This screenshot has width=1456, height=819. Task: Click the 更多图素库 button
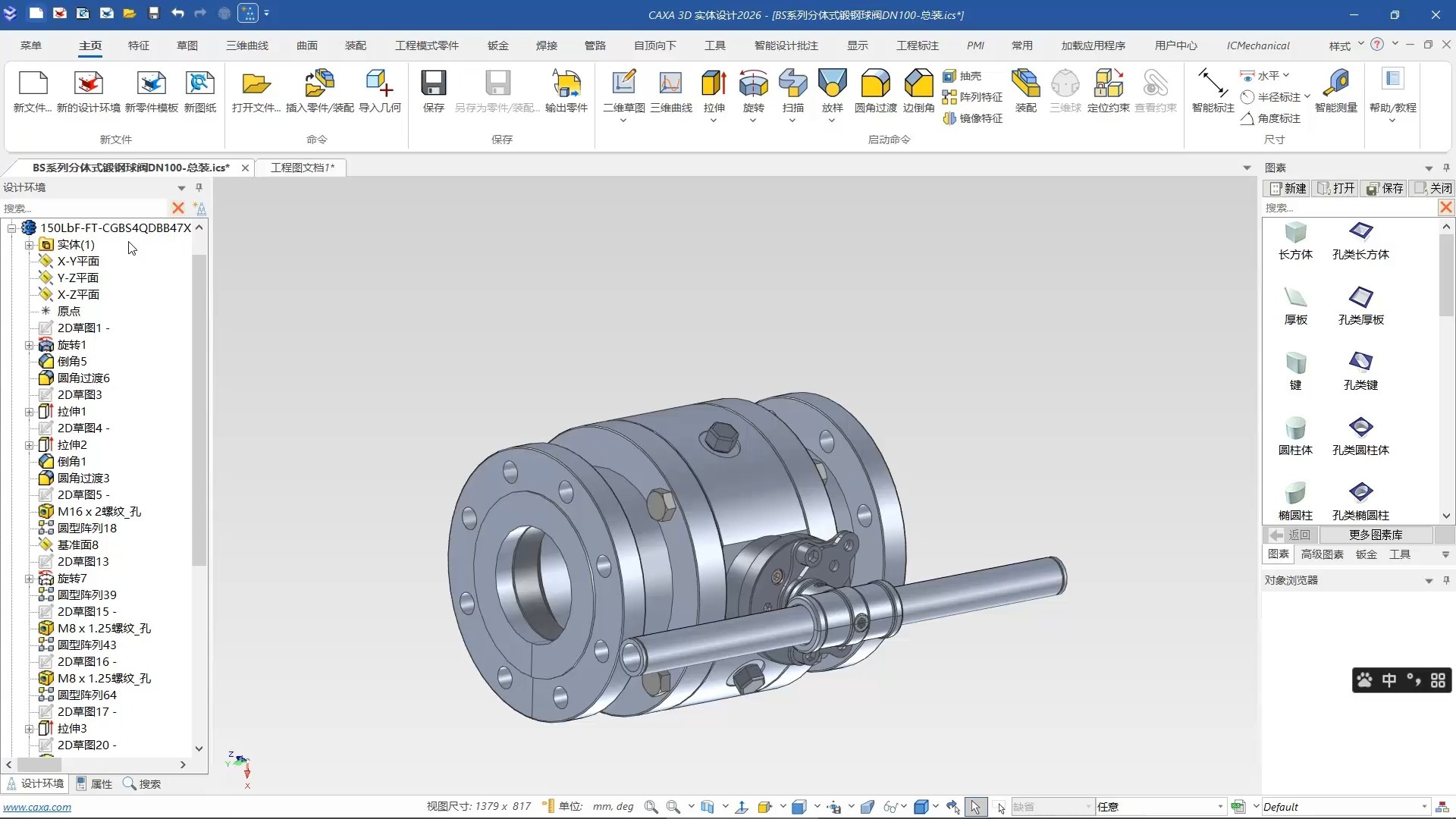click(1376, 535)
